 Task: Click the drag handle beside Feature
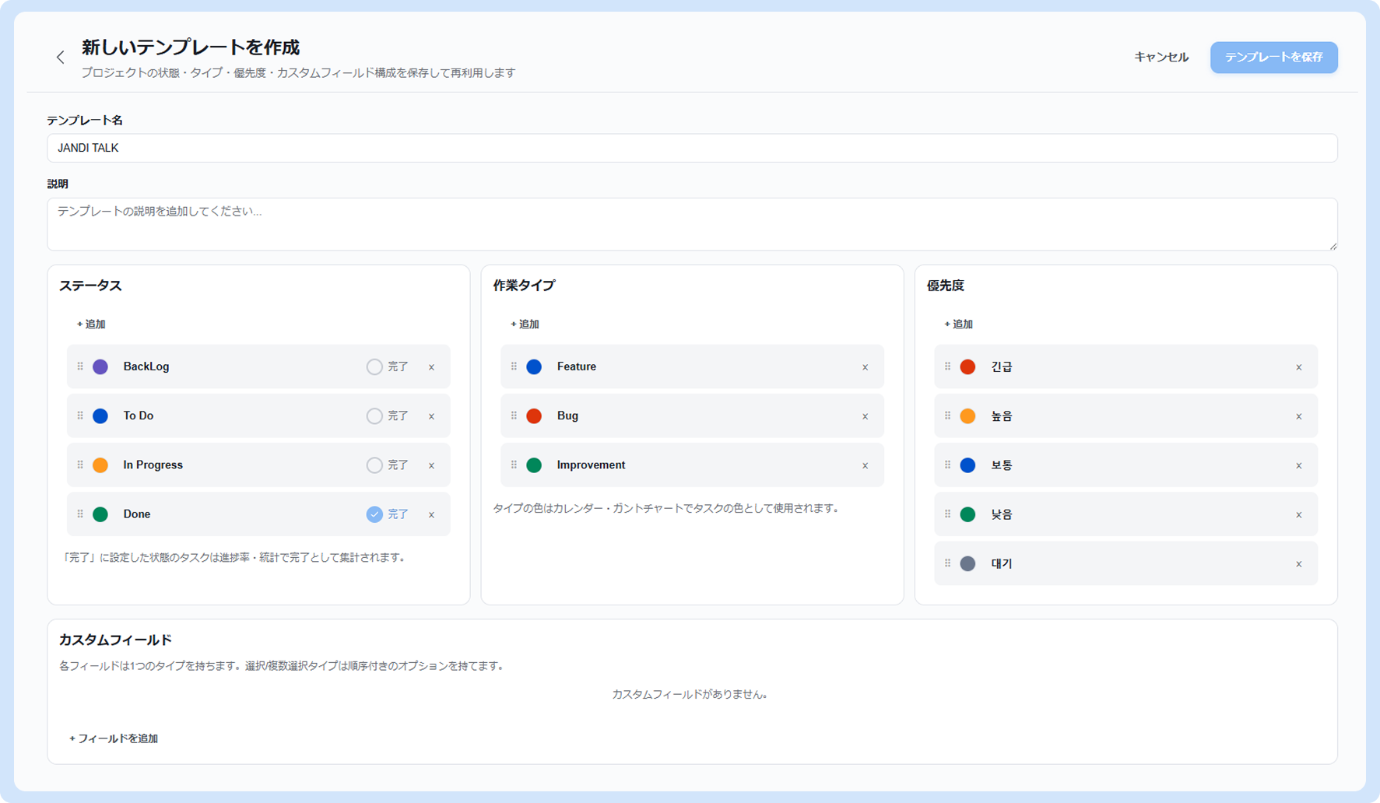click(514, 366)
